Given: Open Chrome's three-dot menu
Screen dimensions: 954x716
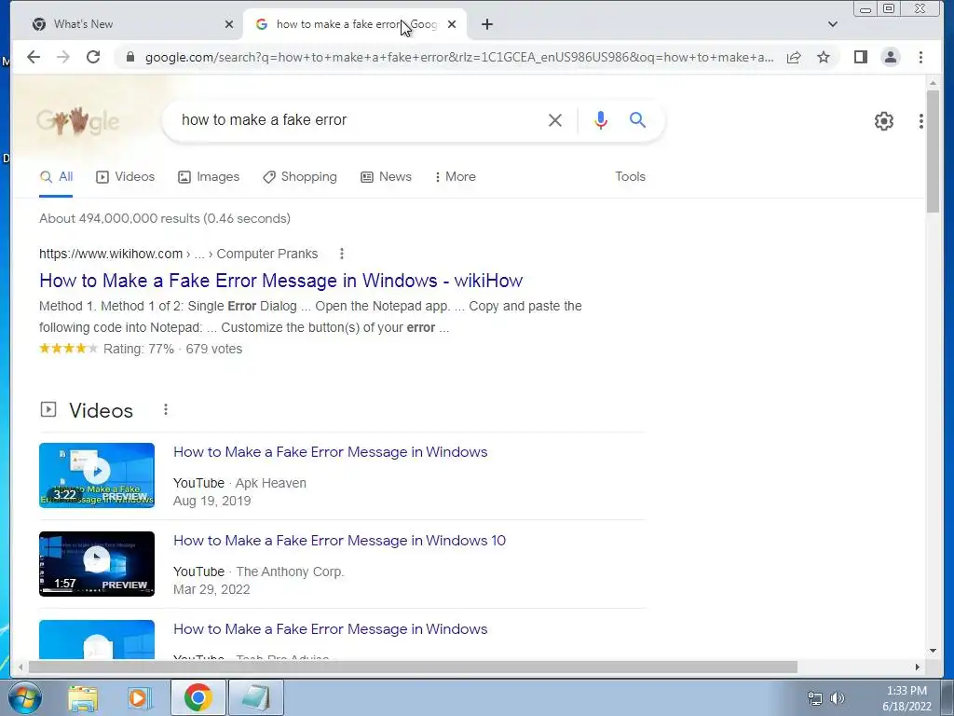Looking at the screenshot, I should (920, 57).
